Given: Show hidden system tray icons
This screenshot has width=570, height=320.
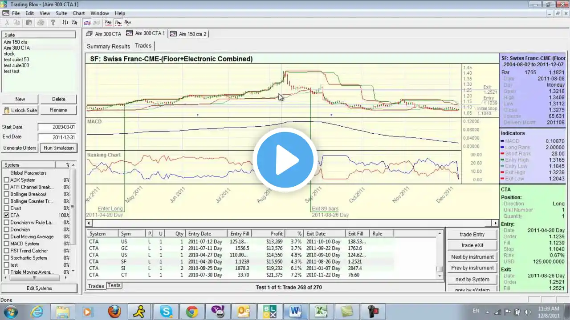Looking at the screenshot, I should (x=487, y=312).
